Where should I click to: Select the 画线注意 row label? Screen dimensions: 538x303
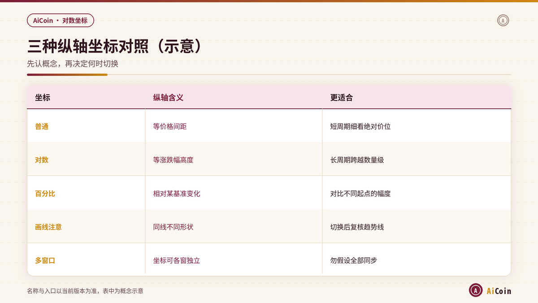click(48, 227)
